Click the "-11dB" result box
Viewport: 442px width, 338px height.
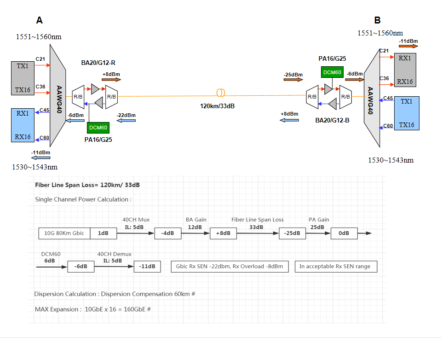coord(147,267)
